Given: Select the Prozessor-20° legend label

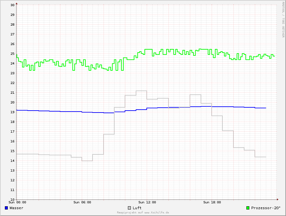Looking at the screenshot, I should pos(266,208).
